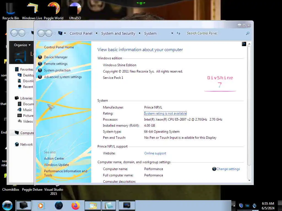Screen dimensions: 282x211
Task: Open the address bar history dropdown
Action: (172, 33)
